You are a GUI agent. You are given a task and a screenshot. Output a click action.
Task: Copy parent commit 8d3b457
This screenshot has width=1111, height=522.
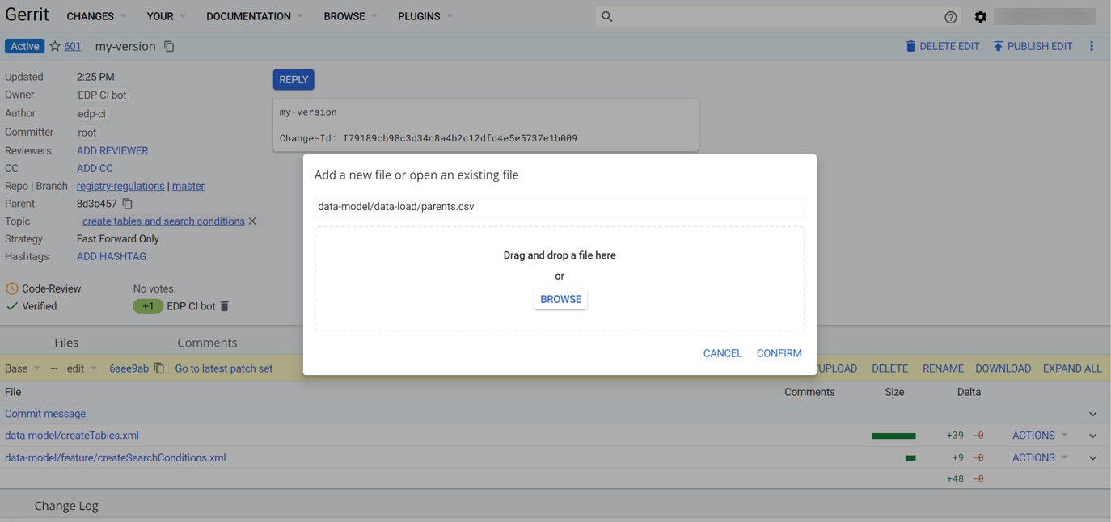128,204
